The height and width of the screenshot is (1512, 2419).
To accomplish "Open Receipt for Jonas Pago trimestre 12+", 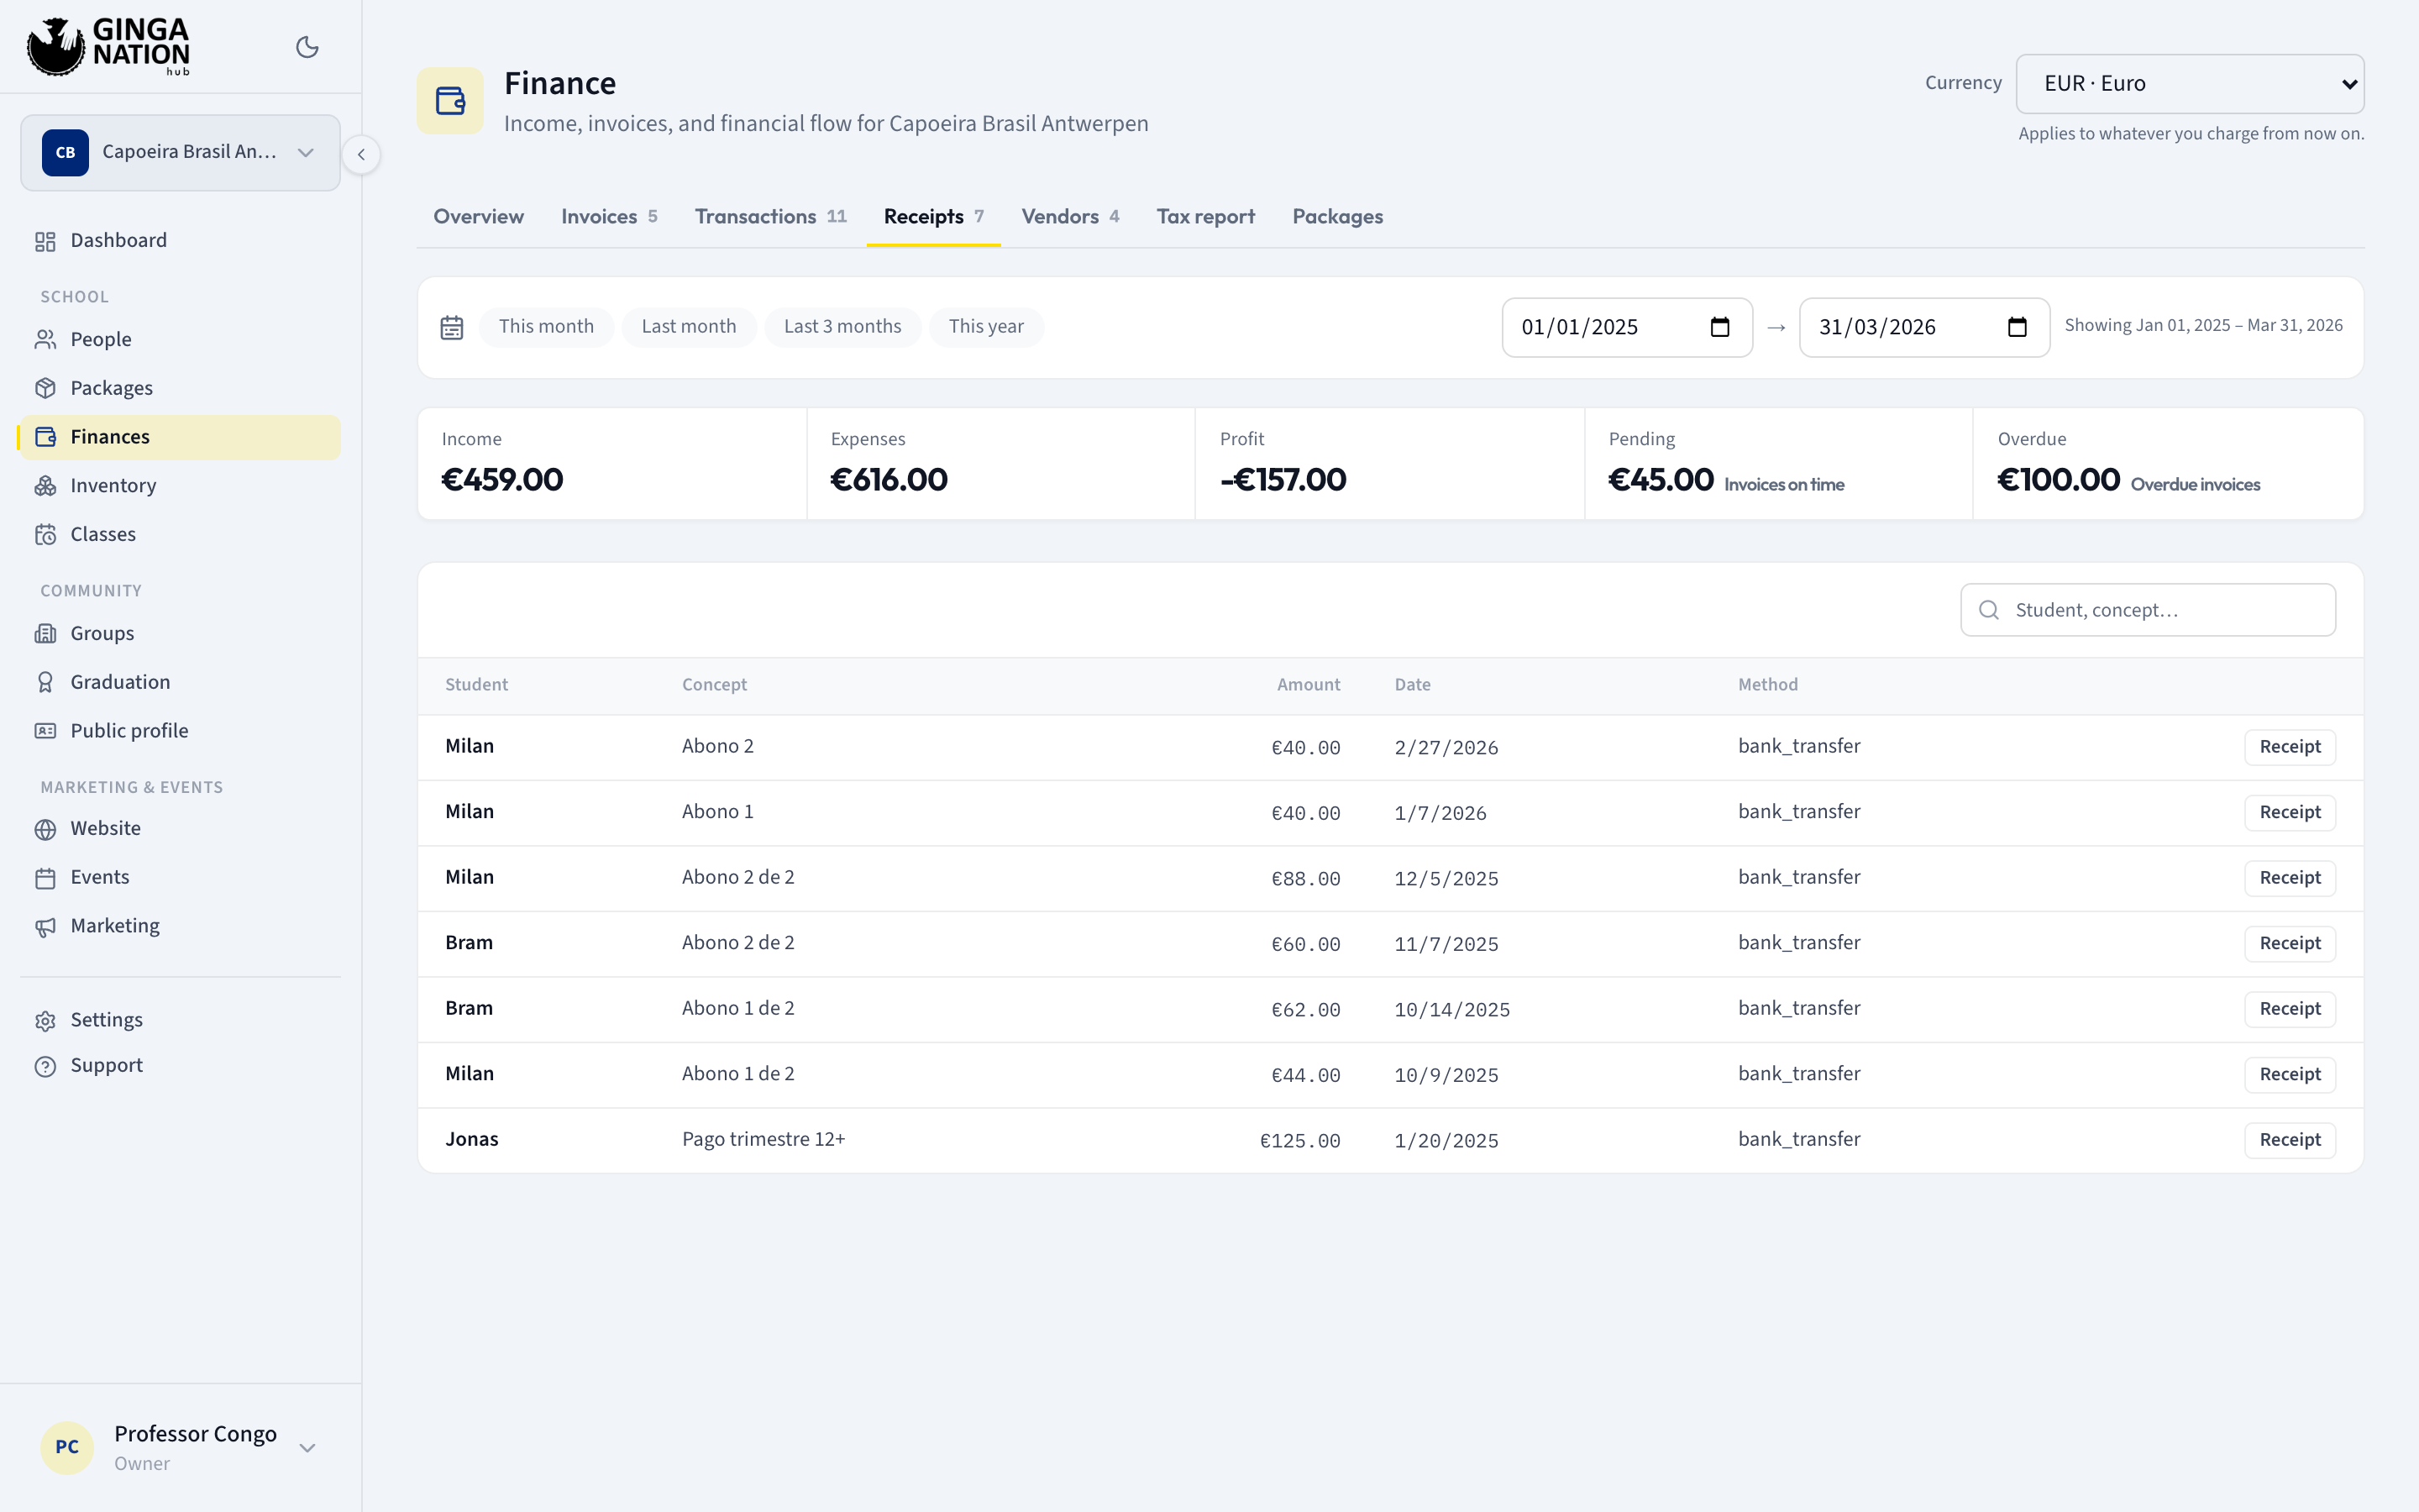I will coord(2290,1140).
